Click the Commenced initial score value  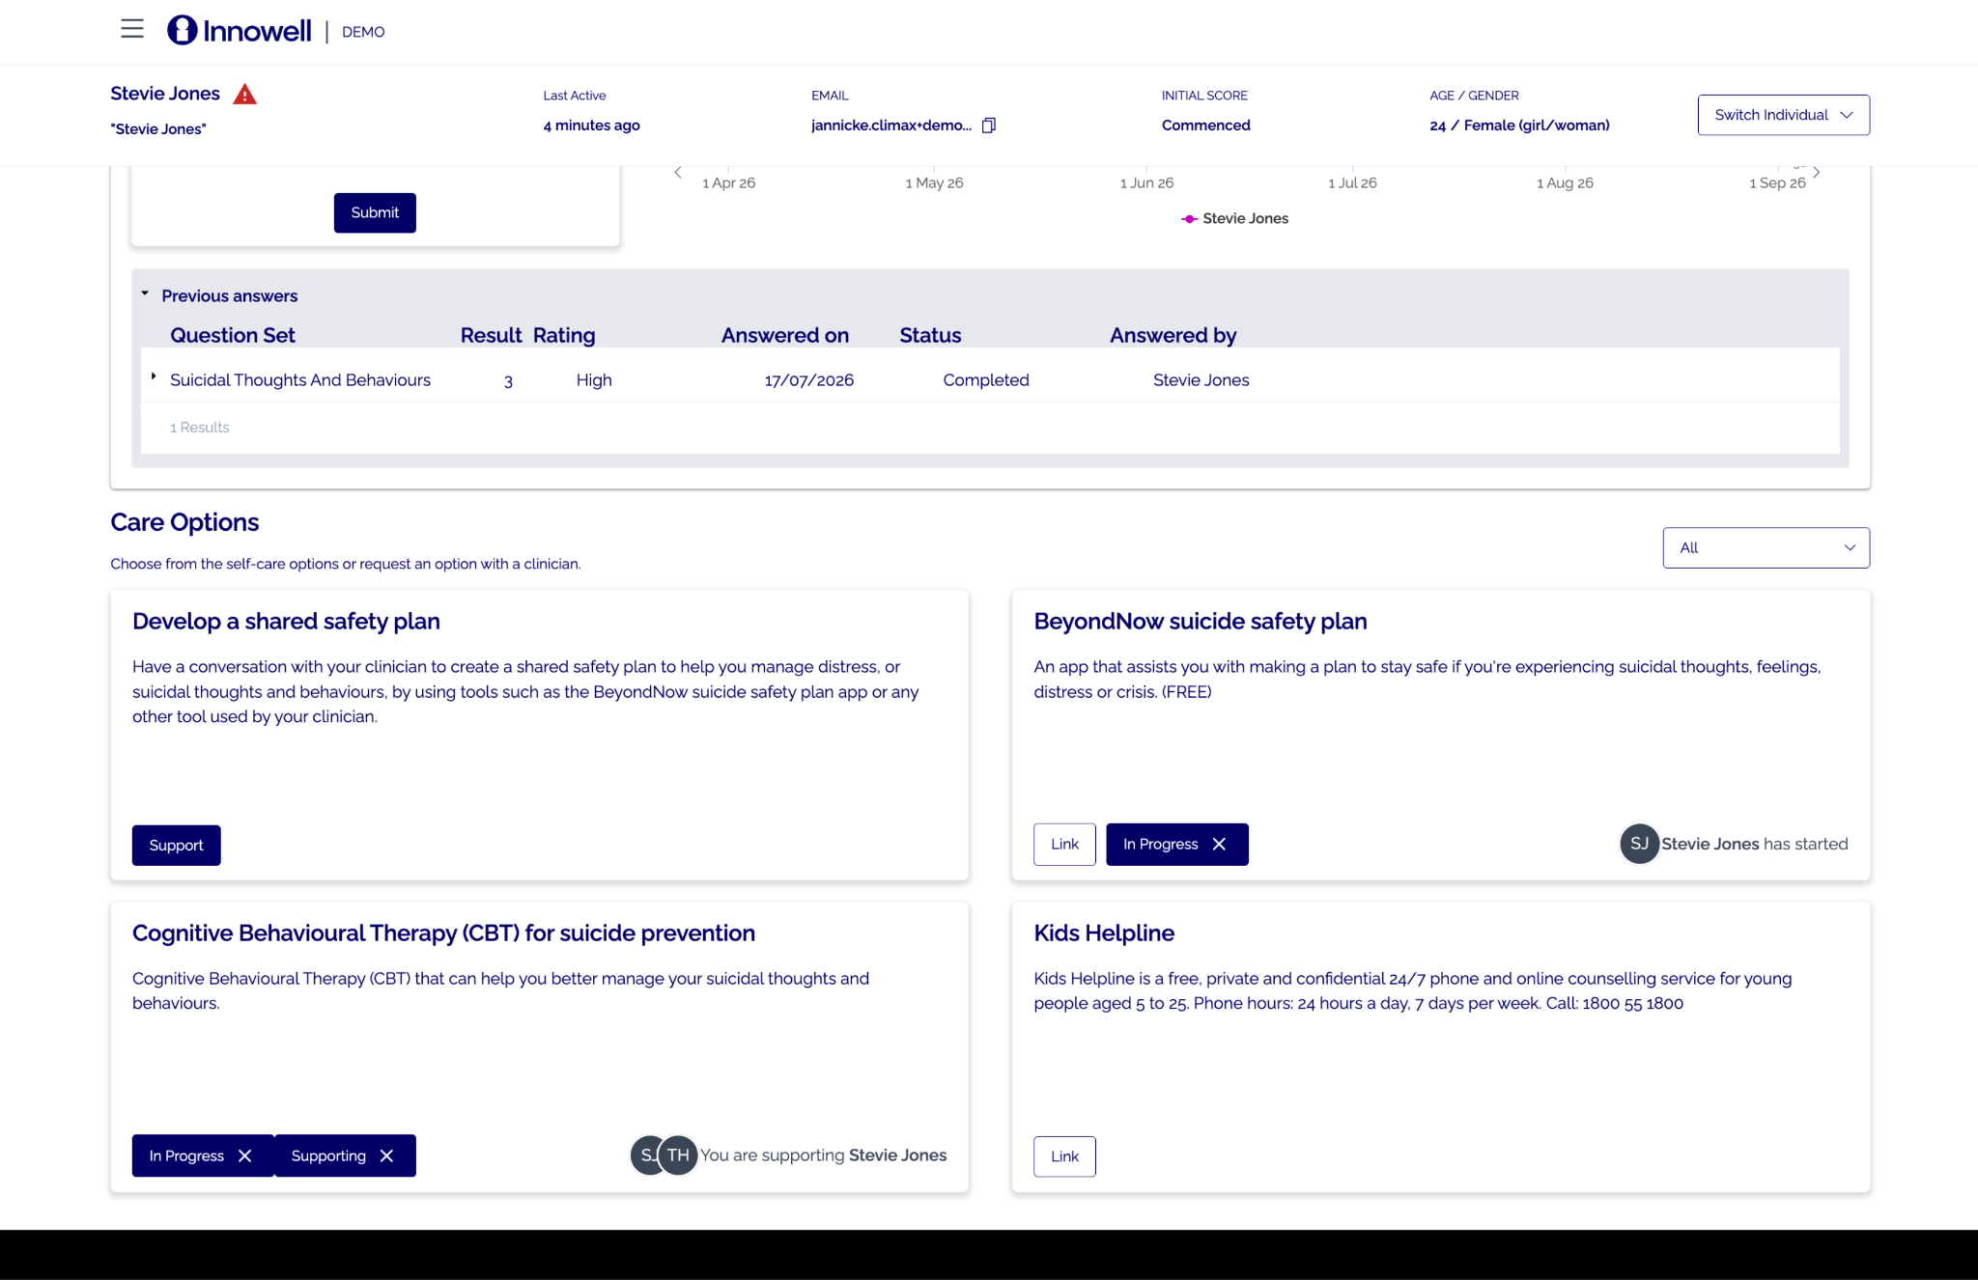(x=1205, y=125)
